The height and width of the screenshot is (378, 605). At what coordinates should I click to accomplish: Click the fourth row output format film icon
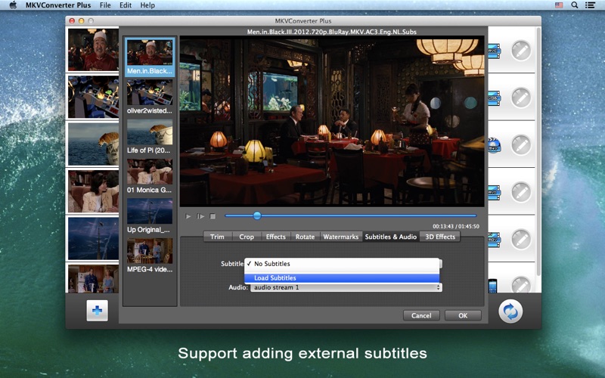pyautogui.click(x=495, y=192)
